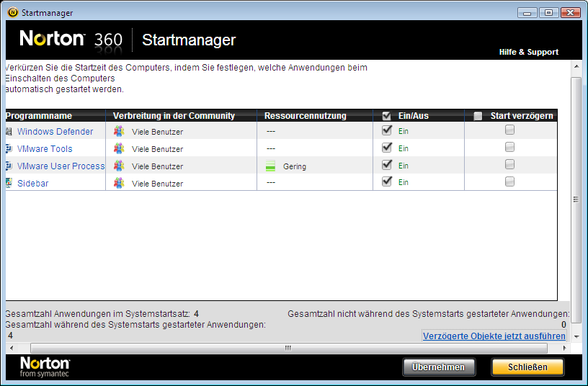Image resolution: width=588 pixels, height=386 pixels.
Task: Click the vertical scrollbar thumb
Action: pyautogui.click(x=576, y=199)
